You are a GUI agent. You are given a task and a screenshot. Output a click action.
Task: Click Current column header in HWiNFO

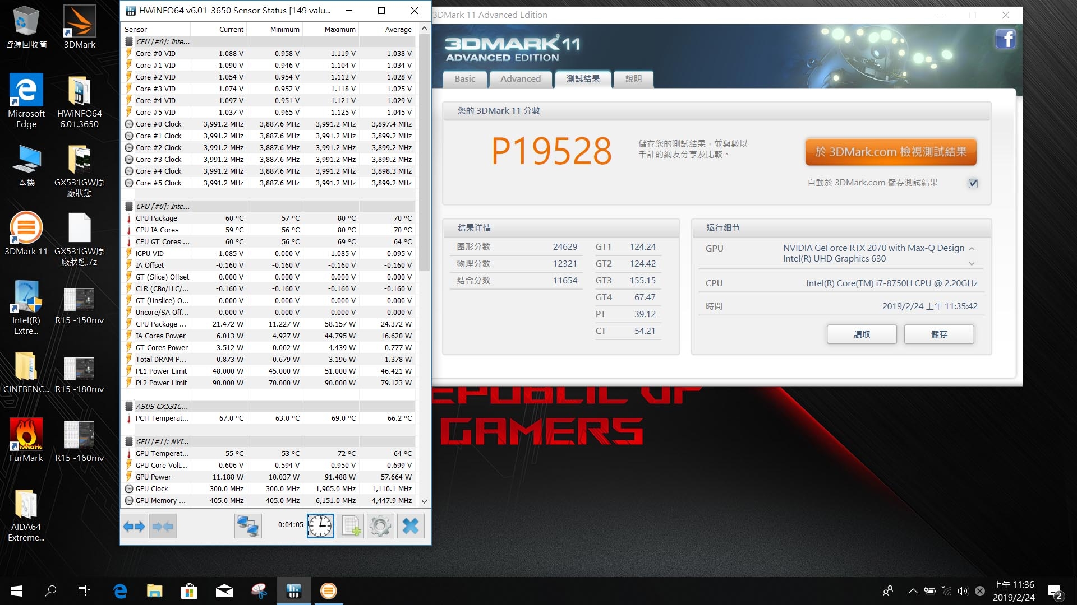point(219,29)
